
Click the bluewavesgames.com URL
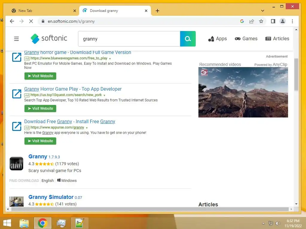tap(69, 58)
